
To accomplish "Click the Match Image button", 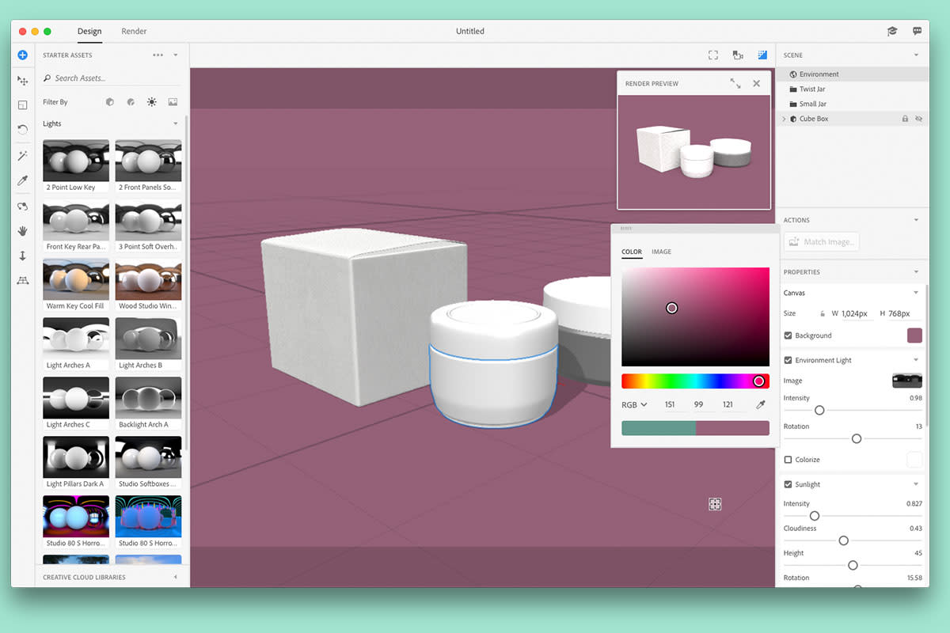I will pos(821,242).
